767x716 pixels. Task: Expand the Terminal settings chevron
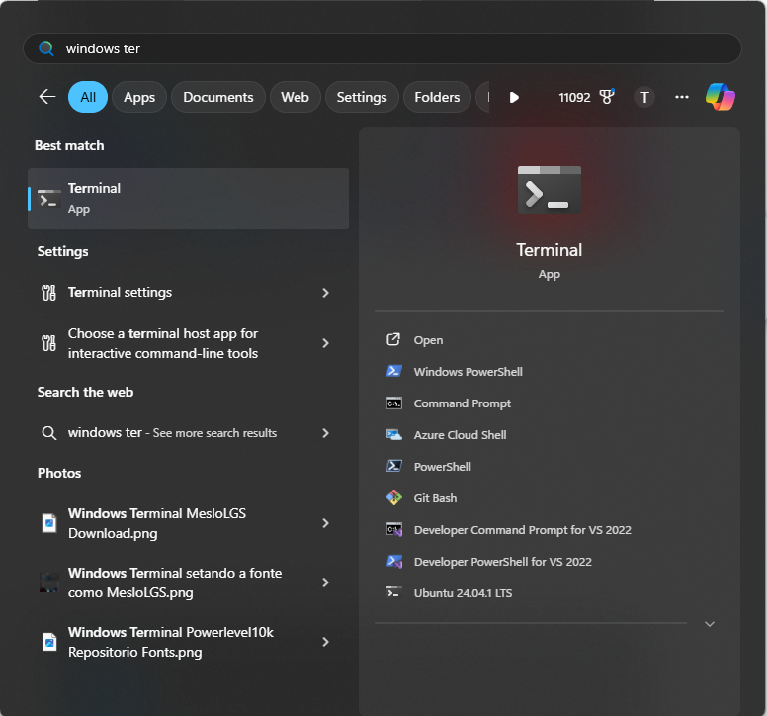[x=326, y=293]
